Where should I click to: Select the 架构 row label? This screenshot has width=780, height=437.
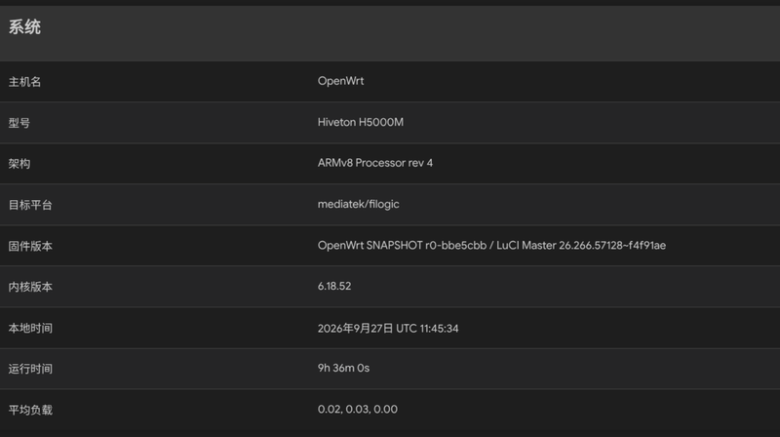19,164
